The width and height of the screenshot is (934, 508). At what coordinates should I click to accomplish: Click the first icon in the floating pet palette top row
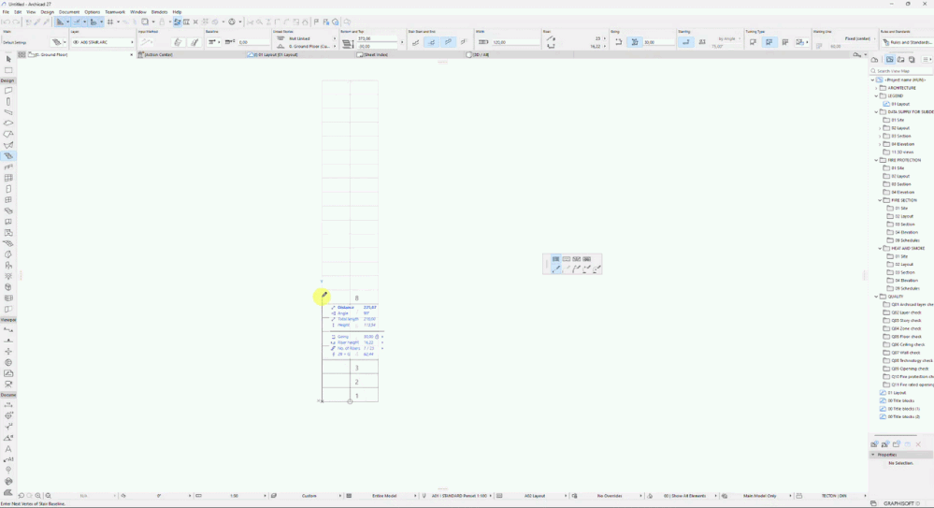tap(555, 259)
